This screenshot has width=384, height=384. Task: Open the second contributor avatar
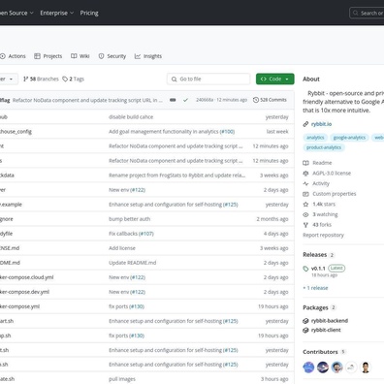coord(323,368)
